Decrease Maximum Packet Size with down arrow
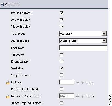 tap(83, 96)
